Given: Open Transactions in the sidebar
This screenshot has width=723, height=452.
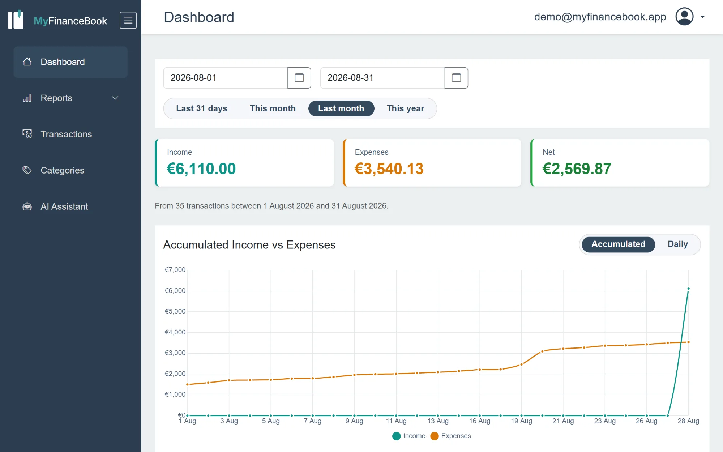Looking at the screenshot, I should tap(70, 134).
